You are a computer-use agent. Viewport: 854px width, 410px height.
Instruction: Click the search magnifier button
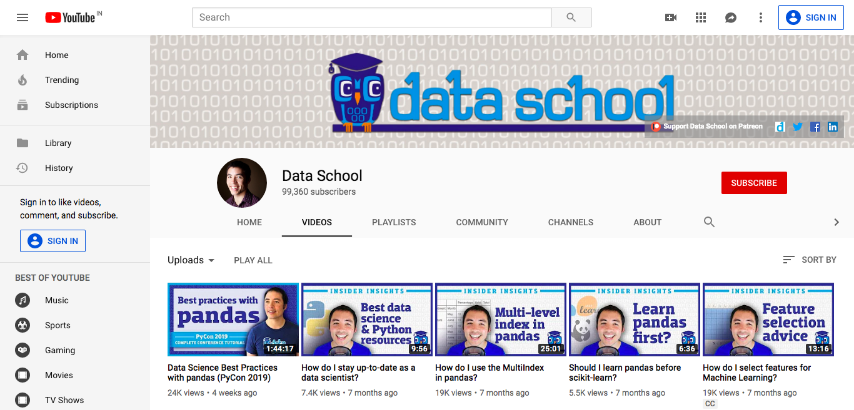click(571, 17)
